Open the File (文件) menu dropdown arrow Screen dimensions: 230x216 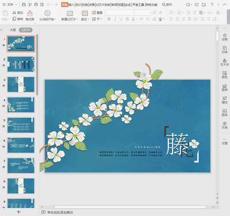coord(16,5)
